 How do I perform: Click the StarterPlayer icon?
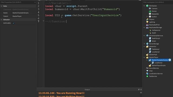[147, 57]
